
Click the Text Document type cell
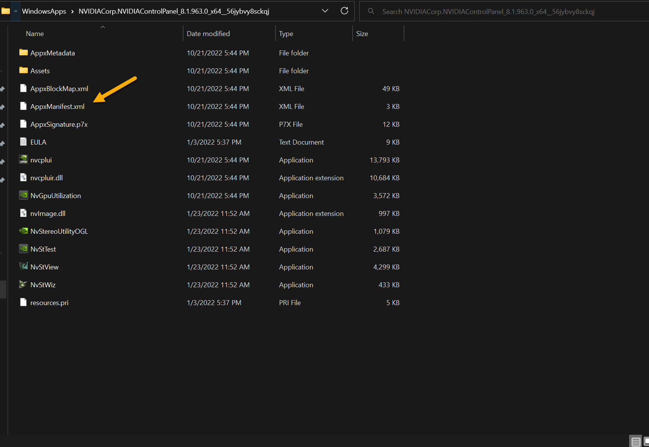point(301,142)
